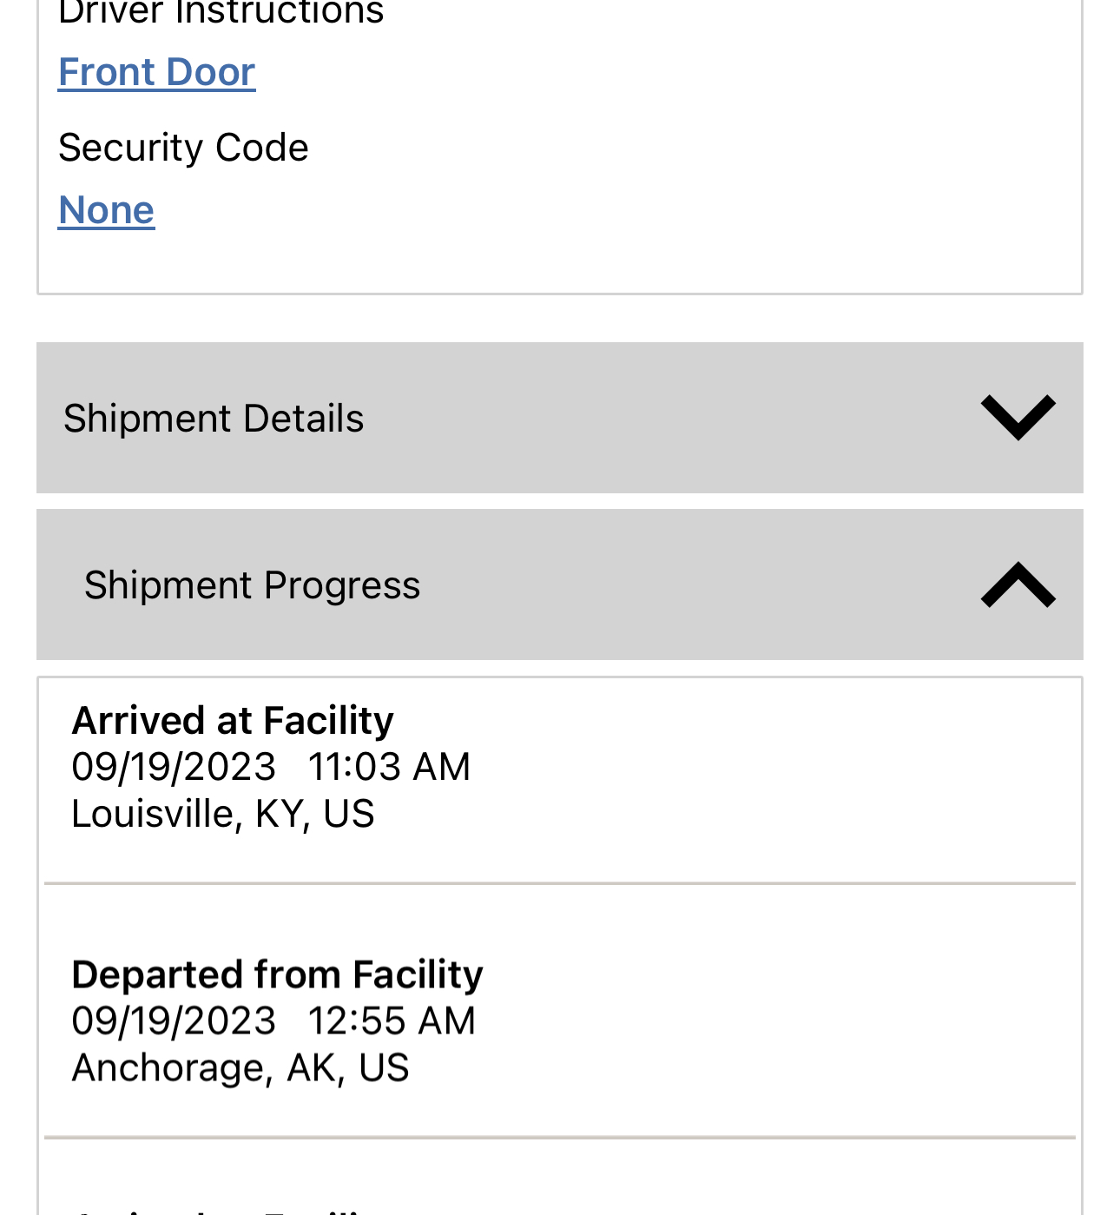Click the Security Code label
Screen dimensions: 1120x1215
pyautogui.click(x=183, y=148)
